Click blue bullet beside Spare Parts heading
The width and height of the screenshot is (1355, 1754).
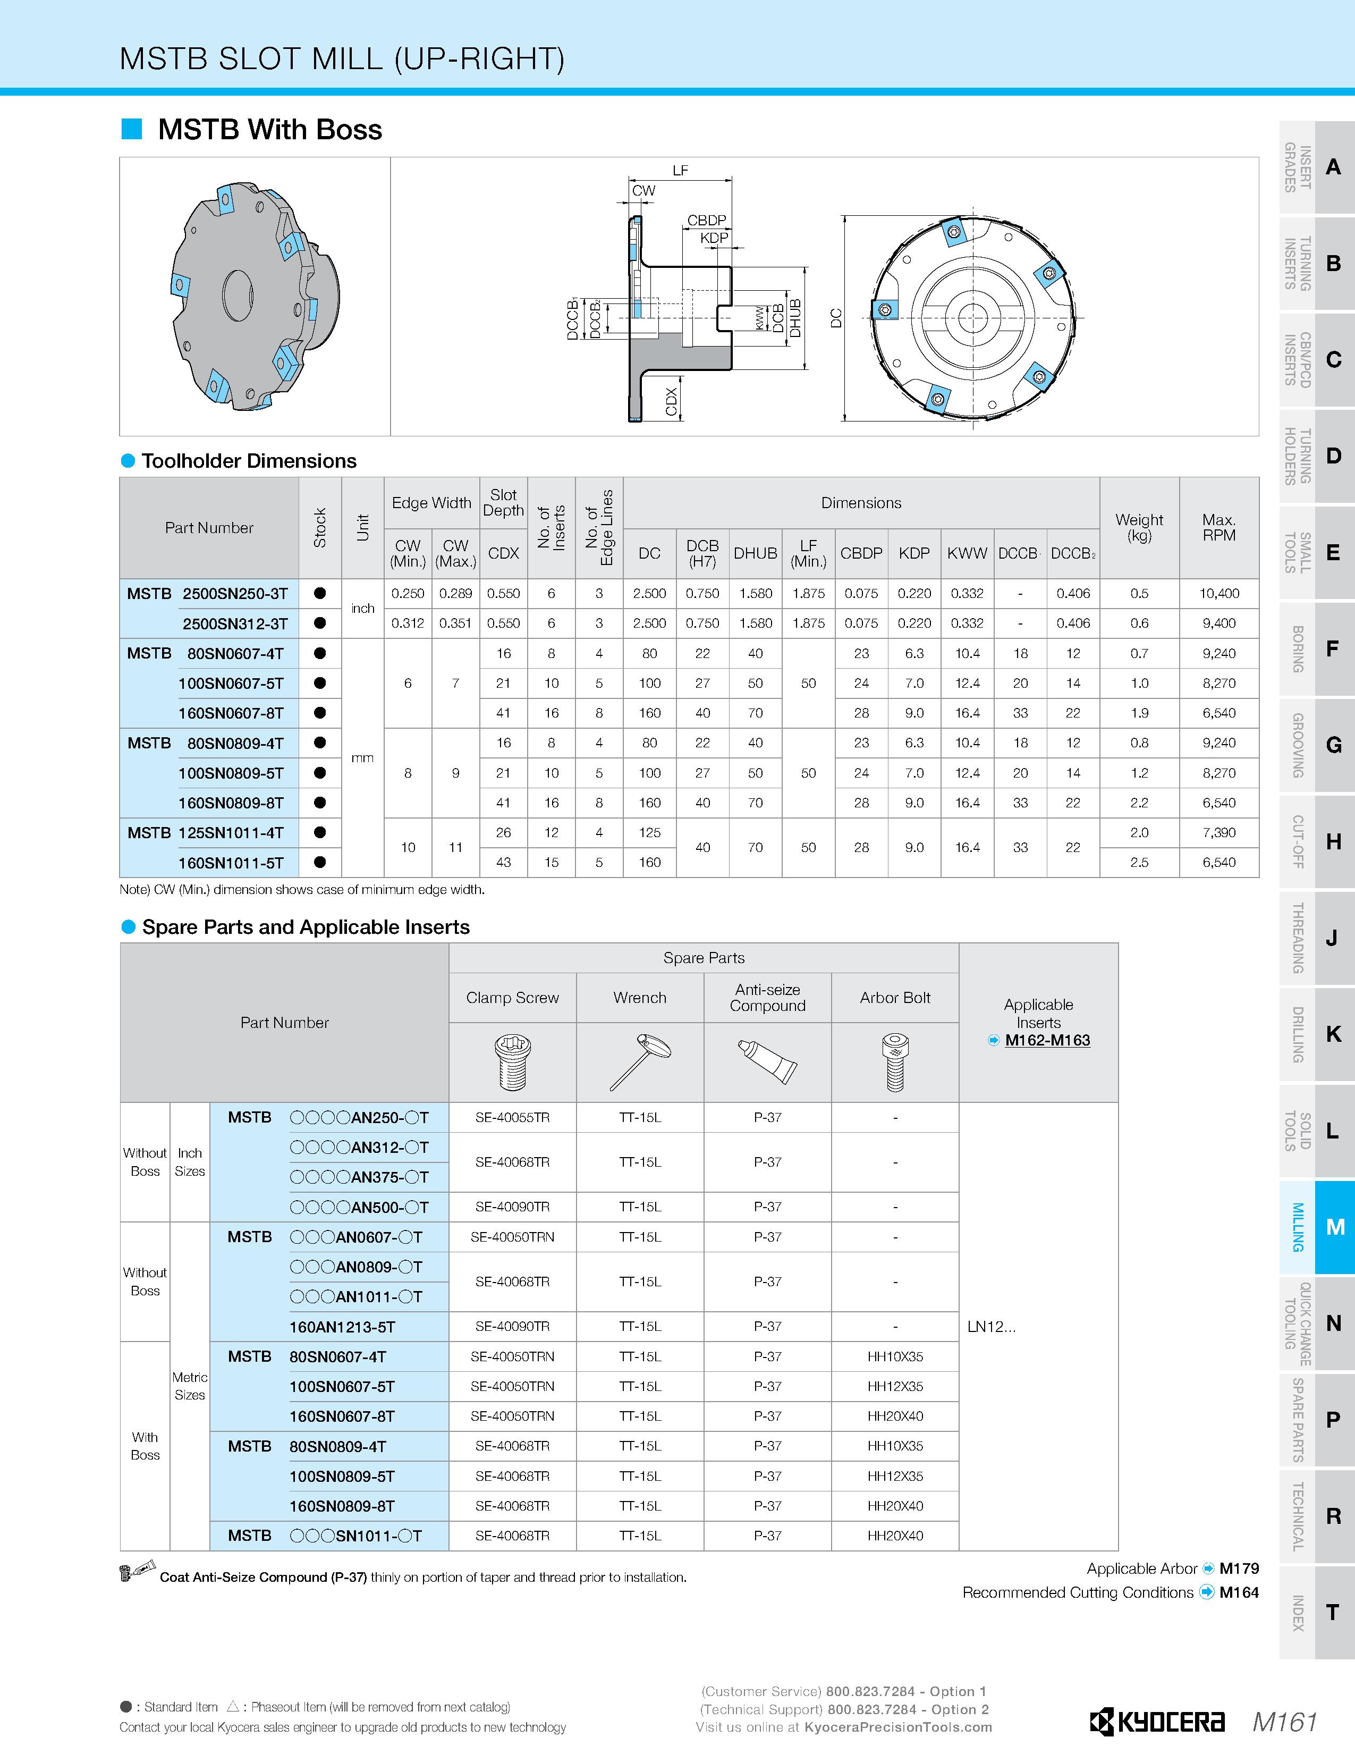coord(128,927)
